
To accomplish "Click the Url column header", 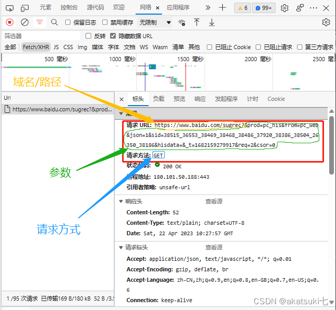I will pos(58,98).
